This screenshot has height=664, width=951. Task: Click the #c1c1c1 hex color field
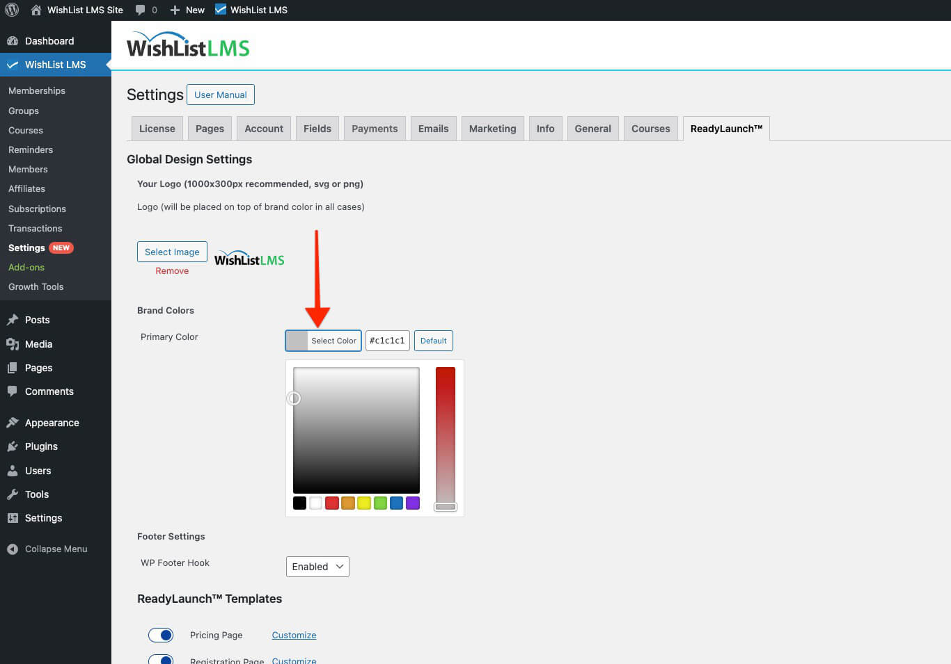click(387, 341)
